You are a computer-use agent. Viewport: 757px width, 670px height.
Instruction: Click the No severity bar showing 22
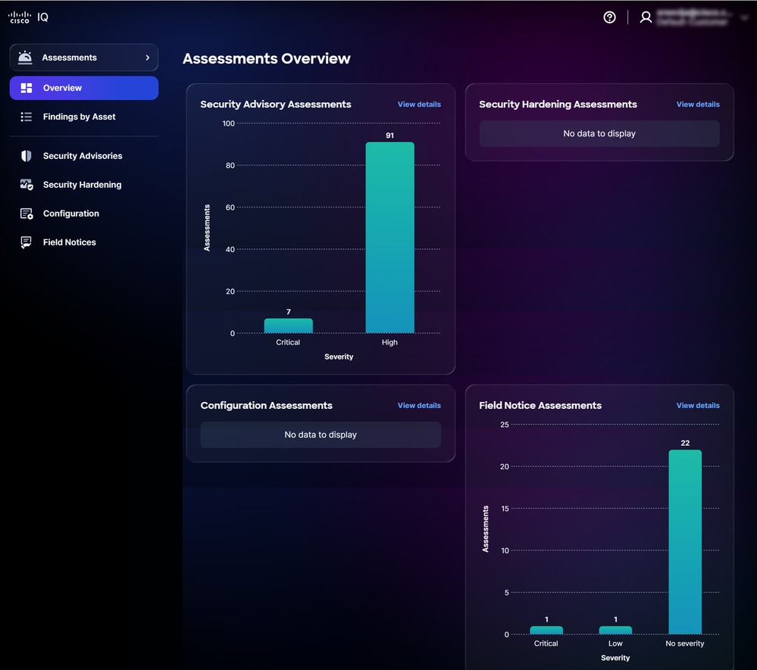pyautogui.click(x=684, y=542)
